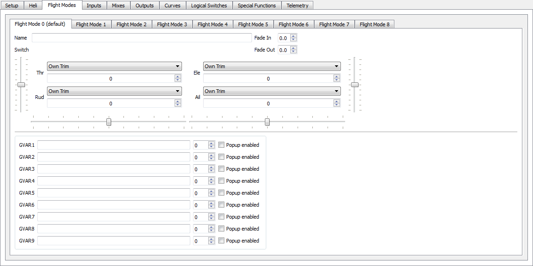Image resolution: width=533 pixels, height=266 pixels.
Task: Open the Ail trim mode dropdown
Action: click(x=272, y=91)
